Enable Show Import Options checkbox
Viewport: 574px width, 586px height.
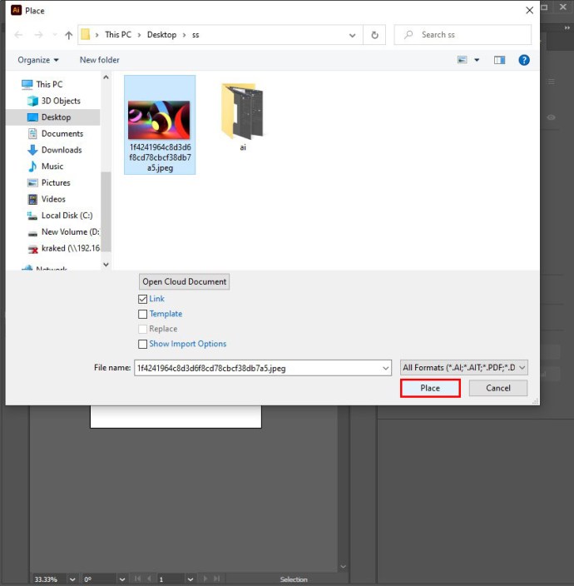click(143, 344)
